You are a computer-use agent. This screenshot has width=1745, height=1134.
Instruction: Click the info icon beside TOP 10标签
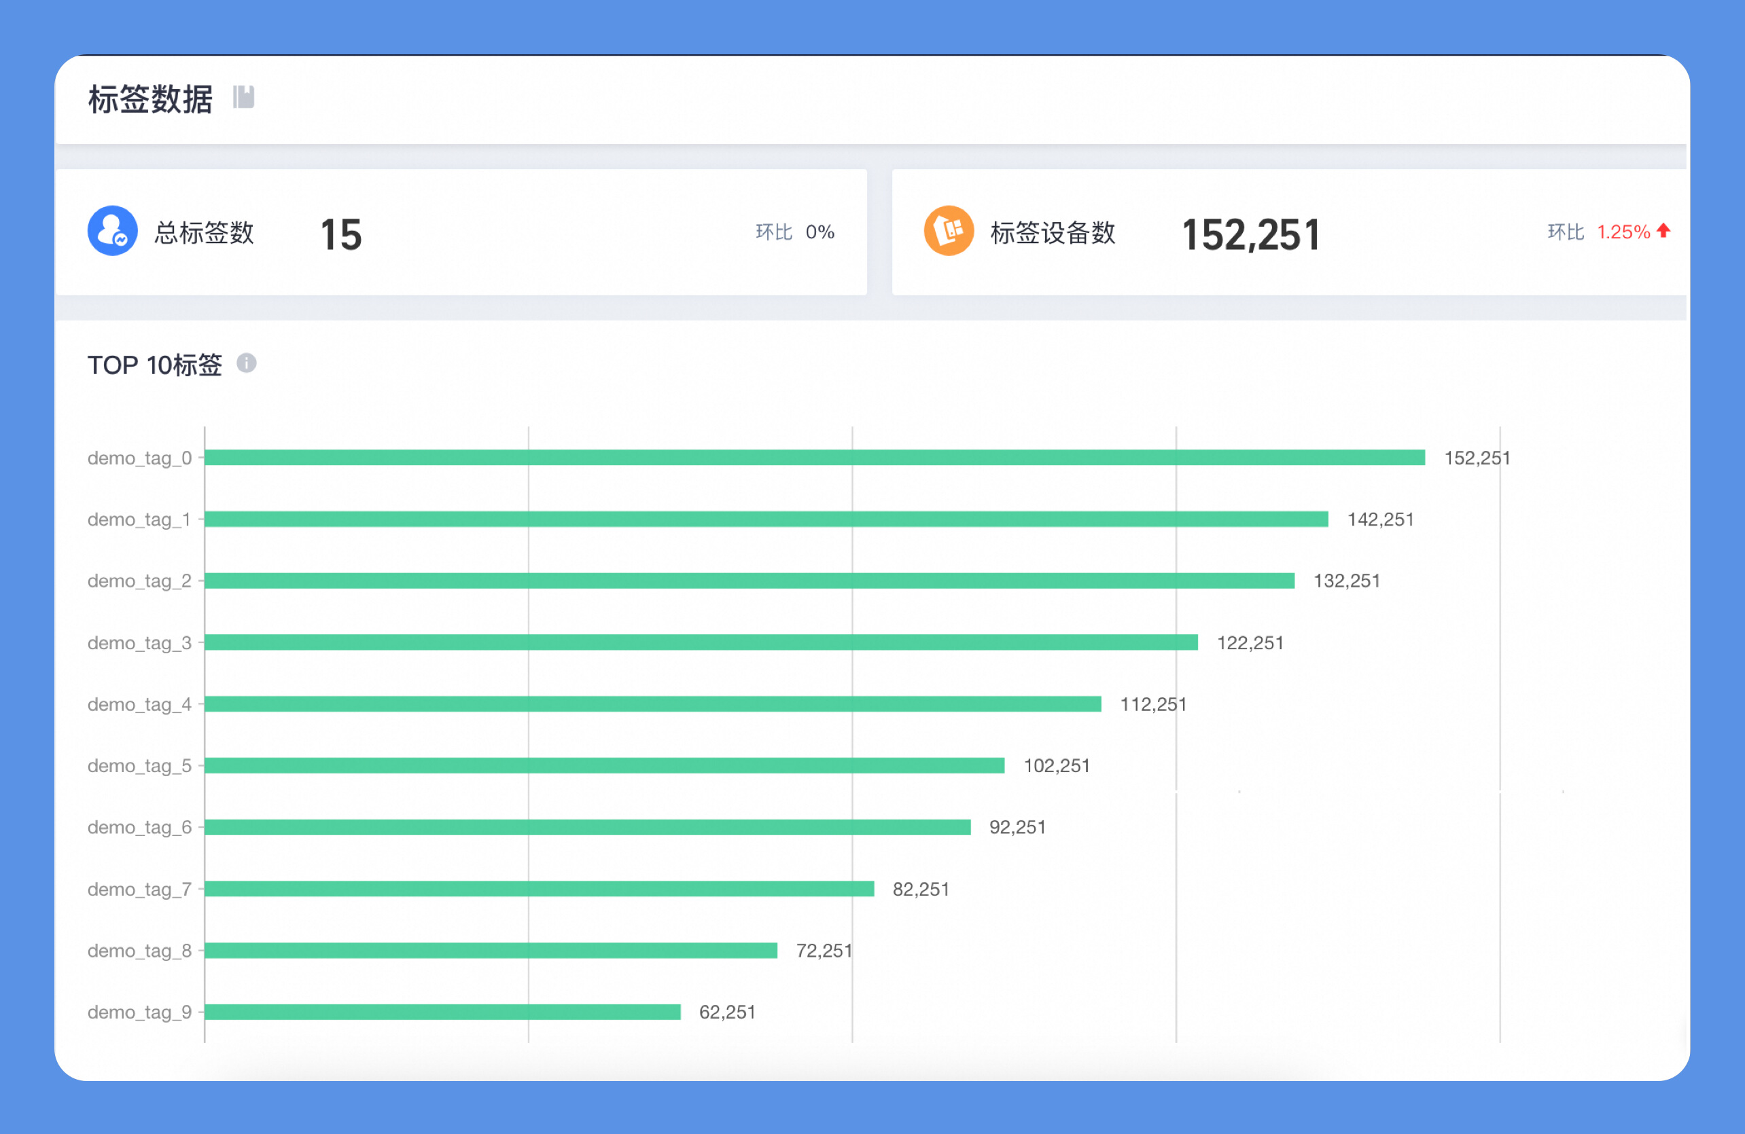pos(247,363)
